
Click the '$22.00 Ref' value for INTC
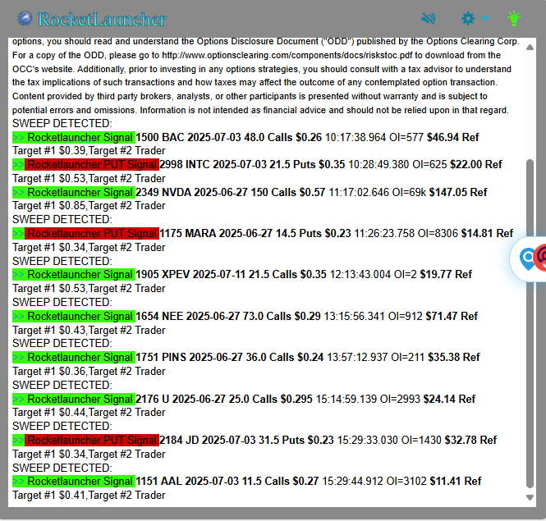(476, 165)
